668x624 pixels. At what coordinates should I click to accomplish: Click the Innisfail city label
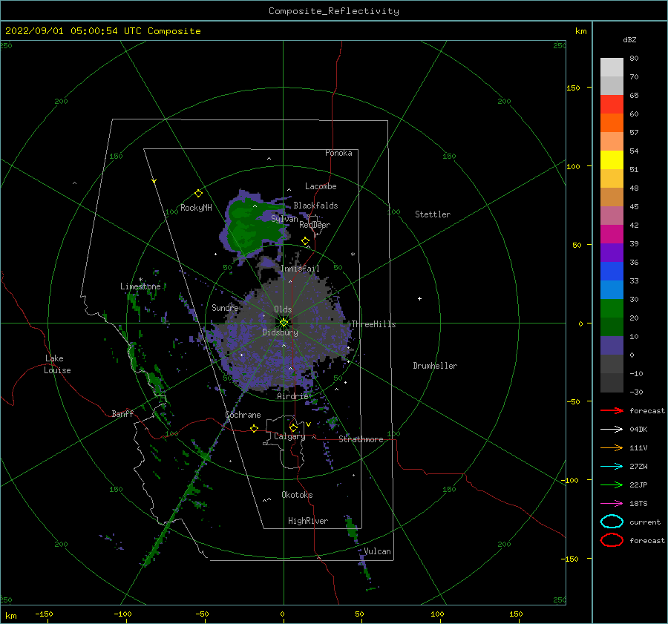click(300, 269)
